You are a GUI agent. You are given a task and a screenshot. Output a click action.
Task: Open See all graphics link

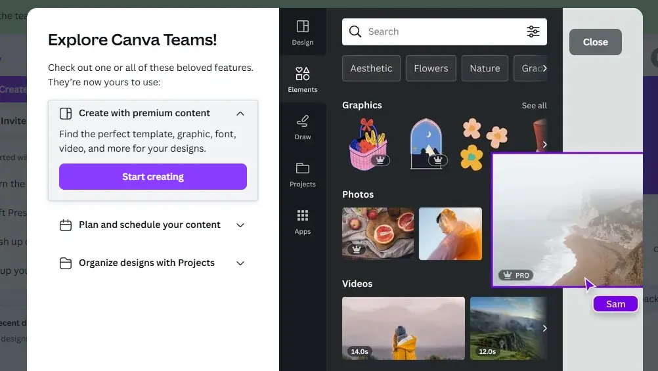coord(534,106)
